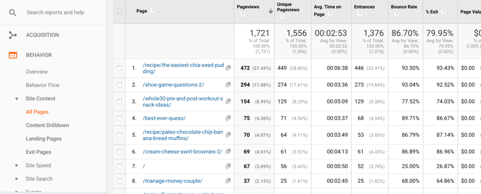Collapse the Site Content section arrow
This screenshot has width=481, height=194.
pos(17,99)
